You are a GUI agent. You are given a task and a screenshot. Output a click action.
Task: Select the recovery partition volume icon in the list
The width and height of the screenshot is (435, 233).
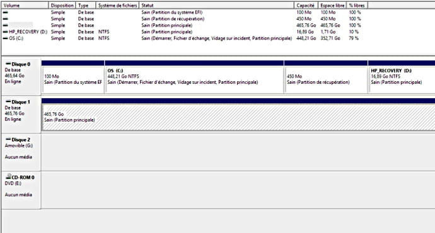point(5,19)
